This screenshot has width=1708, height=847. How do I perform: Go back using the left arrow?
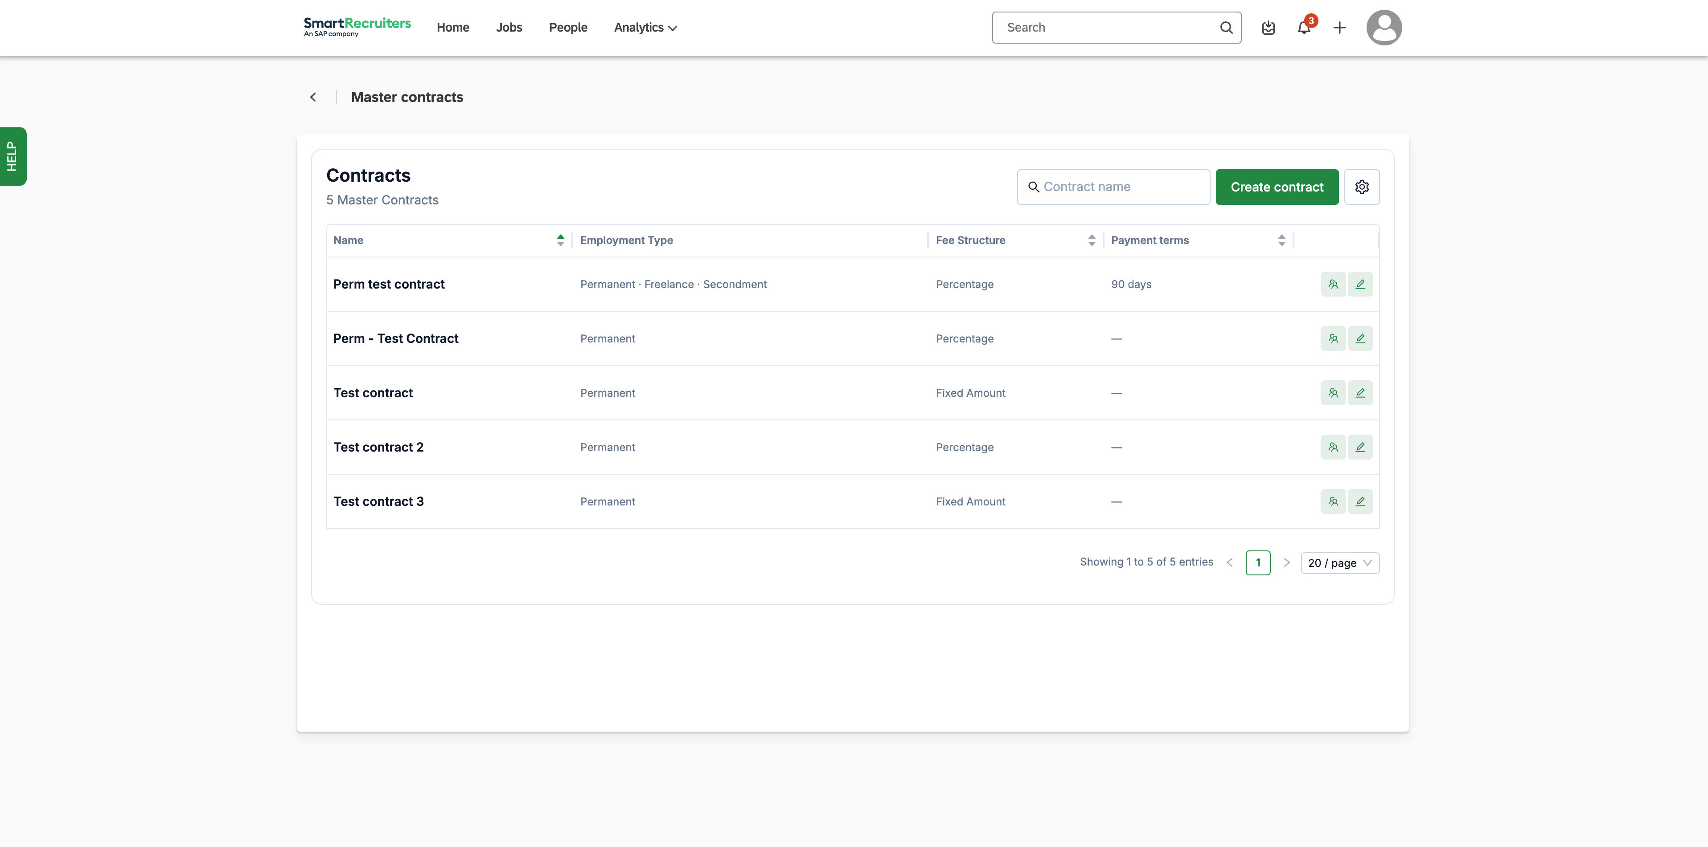click(x=313, y=98)
